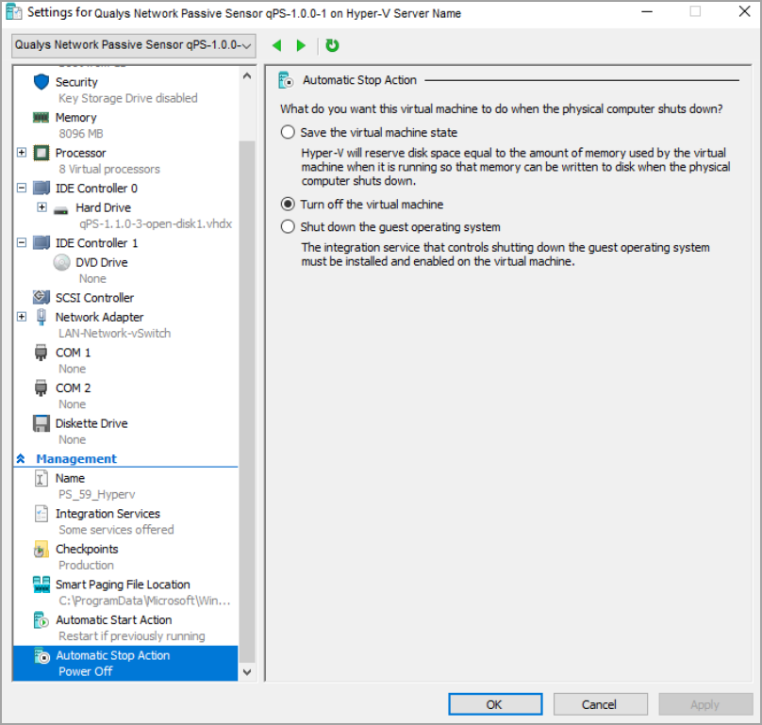Click the Memory chip icon

(x=41, y=118)
